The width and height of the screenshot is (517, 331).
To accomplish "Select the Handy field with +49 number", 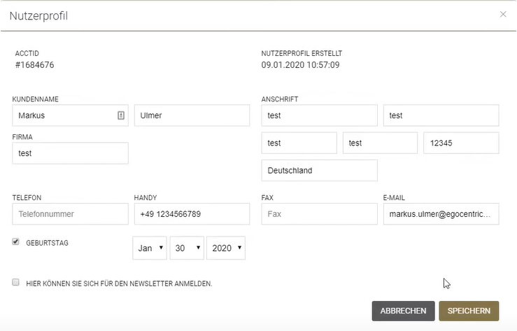I will tap(191, 213).
